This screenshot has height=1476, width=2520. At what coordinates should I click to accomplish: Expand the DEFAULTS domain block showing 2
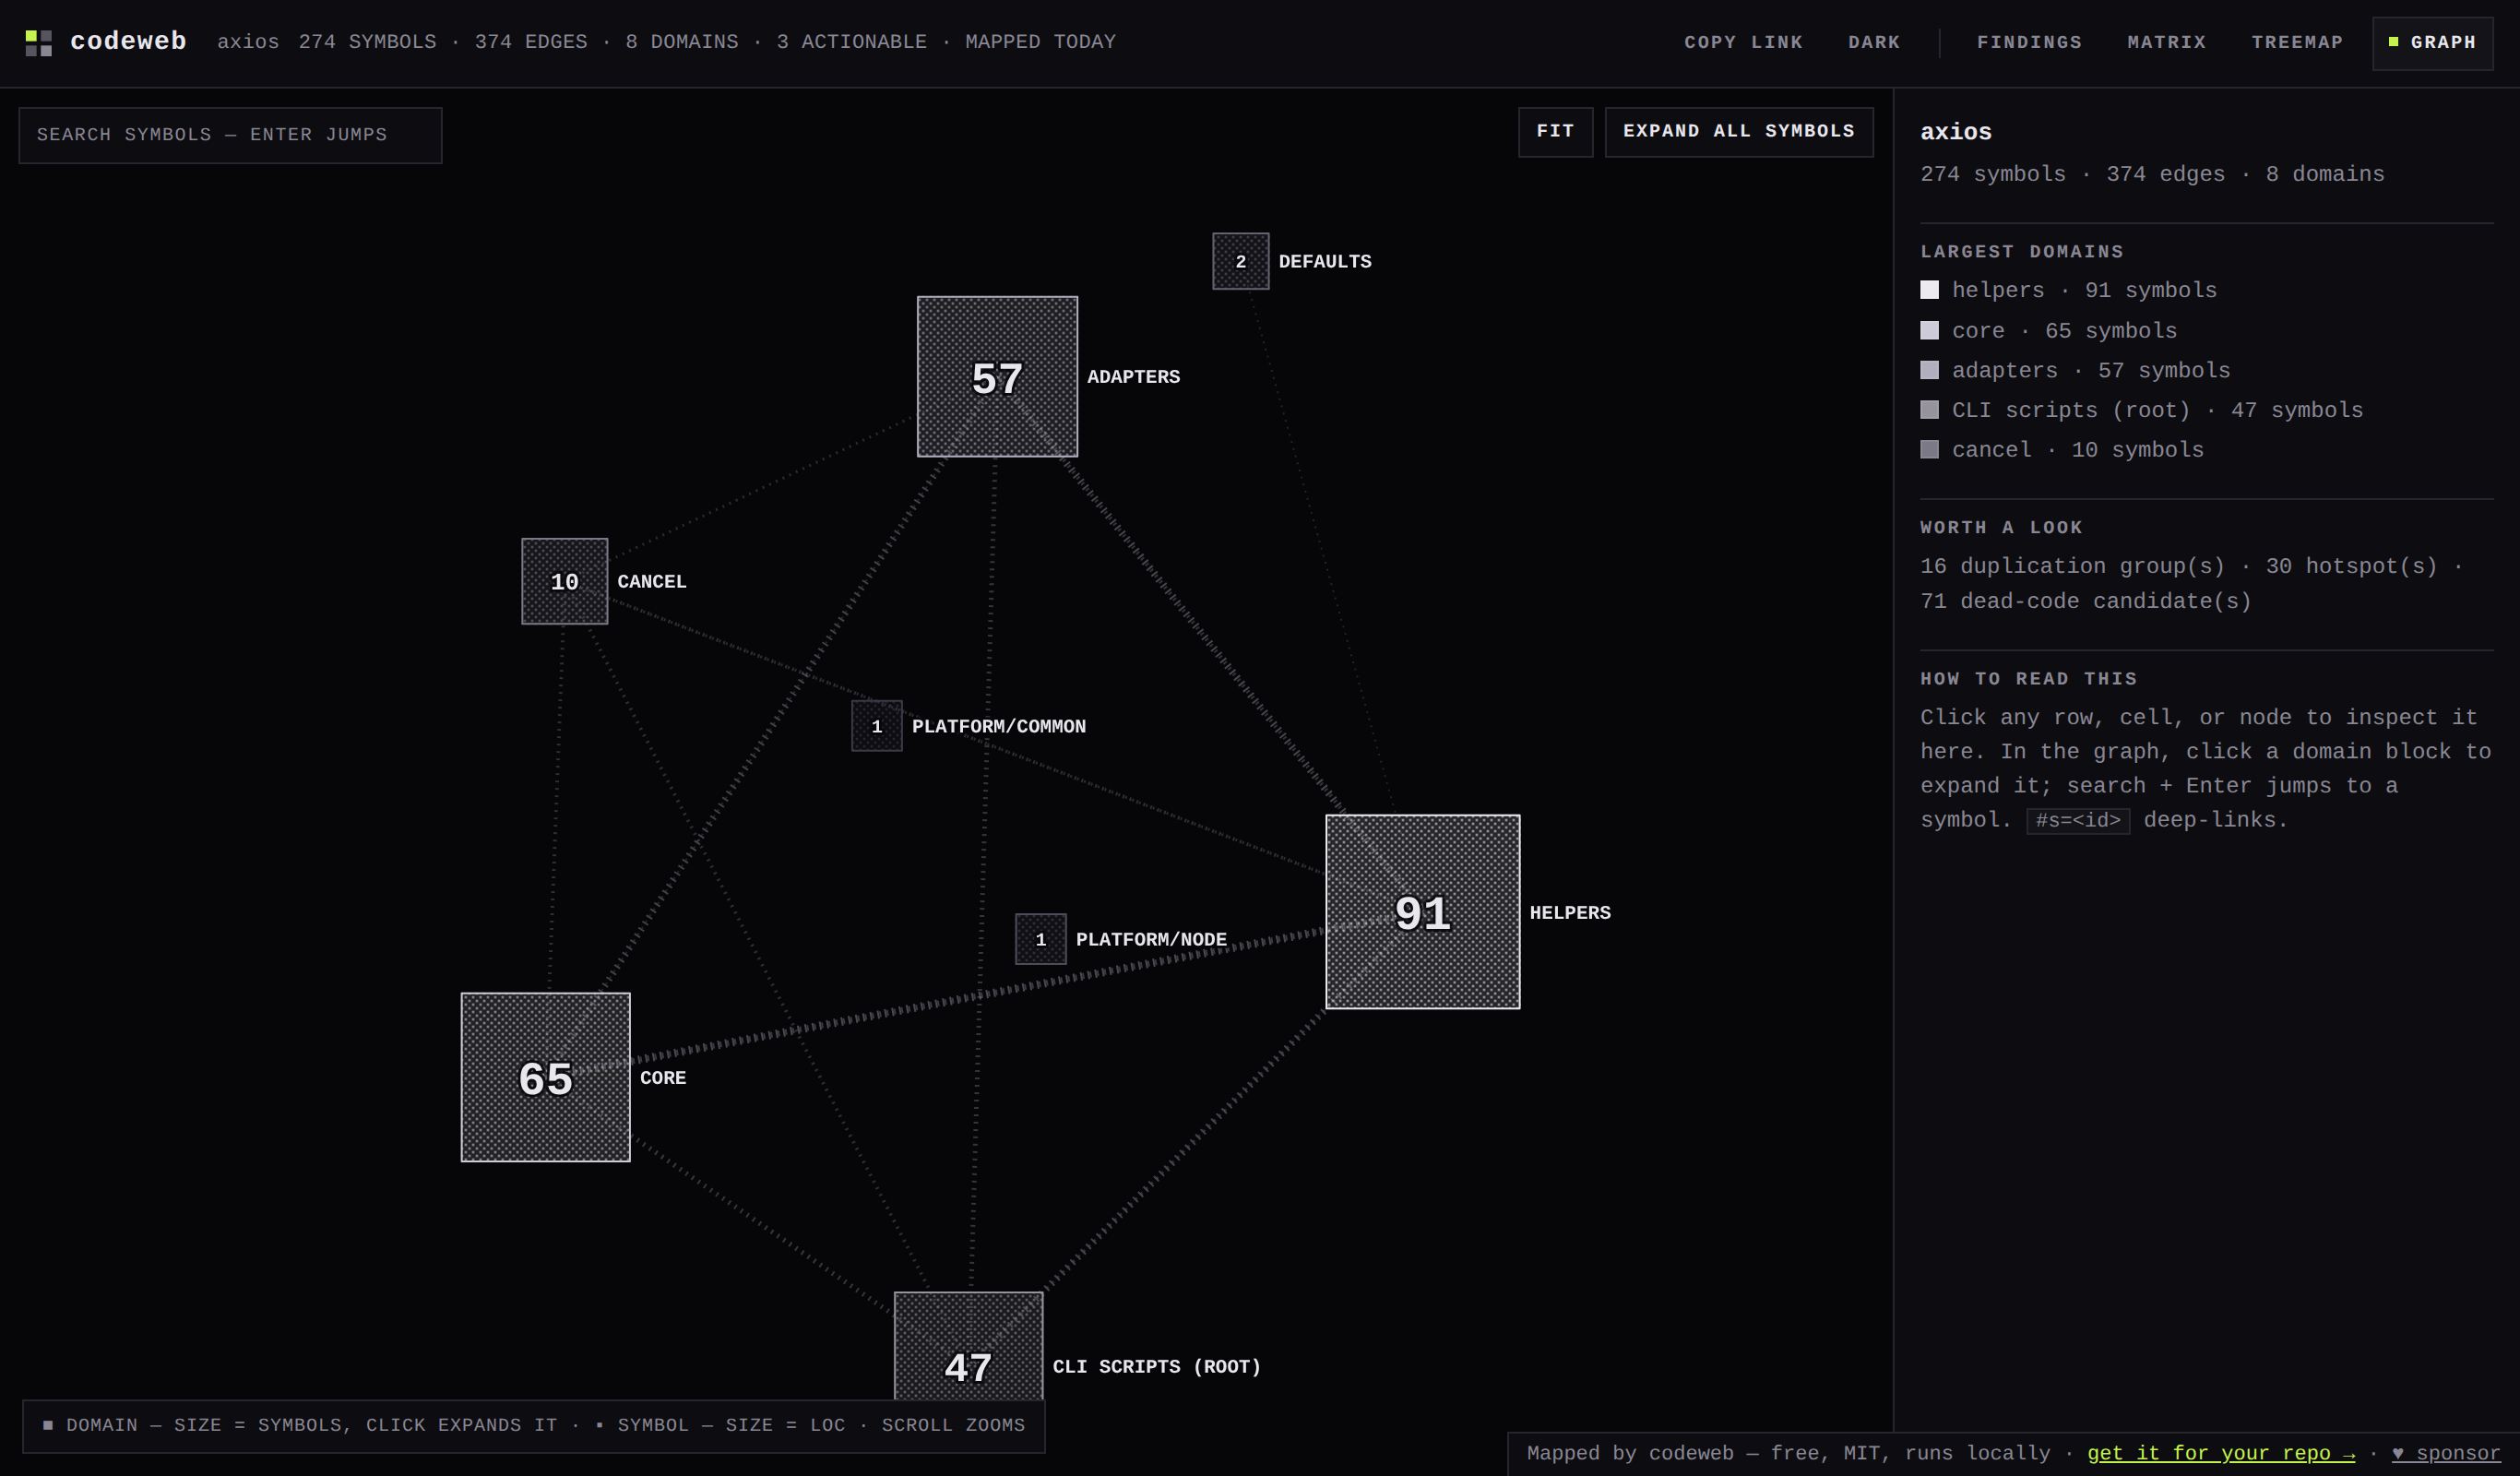coord(1240,261)
